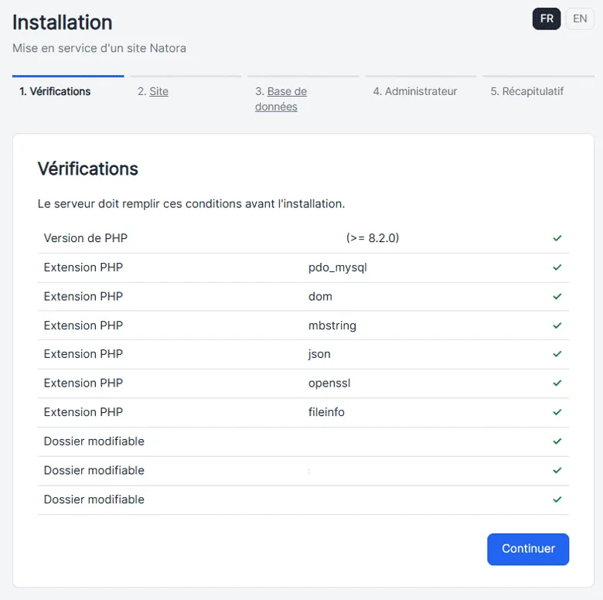This screenshot has width=603, height=600.
Task: Click the 'pdo_mysql' extension name
Action: (338, 268)
